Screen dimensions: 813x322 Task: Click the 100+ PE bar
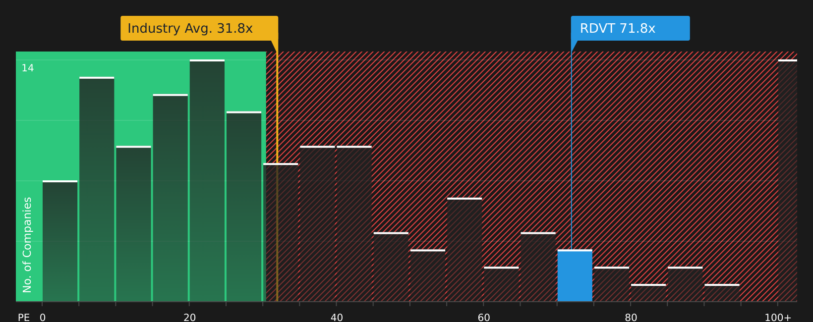[x=787, y=180]
